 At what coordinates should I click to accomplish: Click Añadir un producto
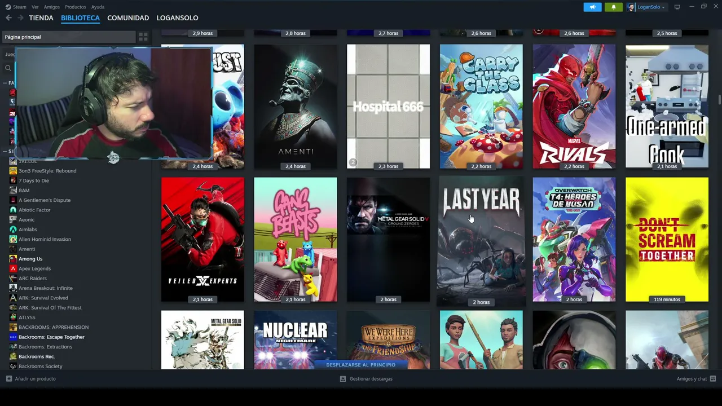(31, 379)
